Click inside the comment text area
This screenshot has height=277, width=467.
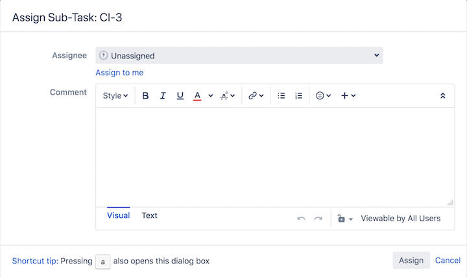(275, 157)
